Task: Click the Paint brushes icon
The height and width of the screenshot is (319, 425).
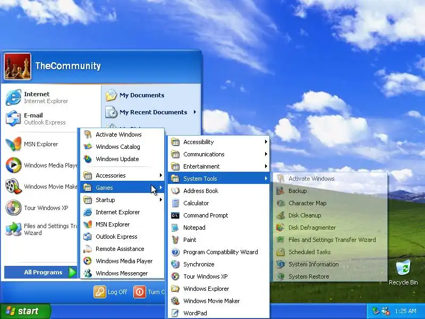Action: [x=175, y=240]
